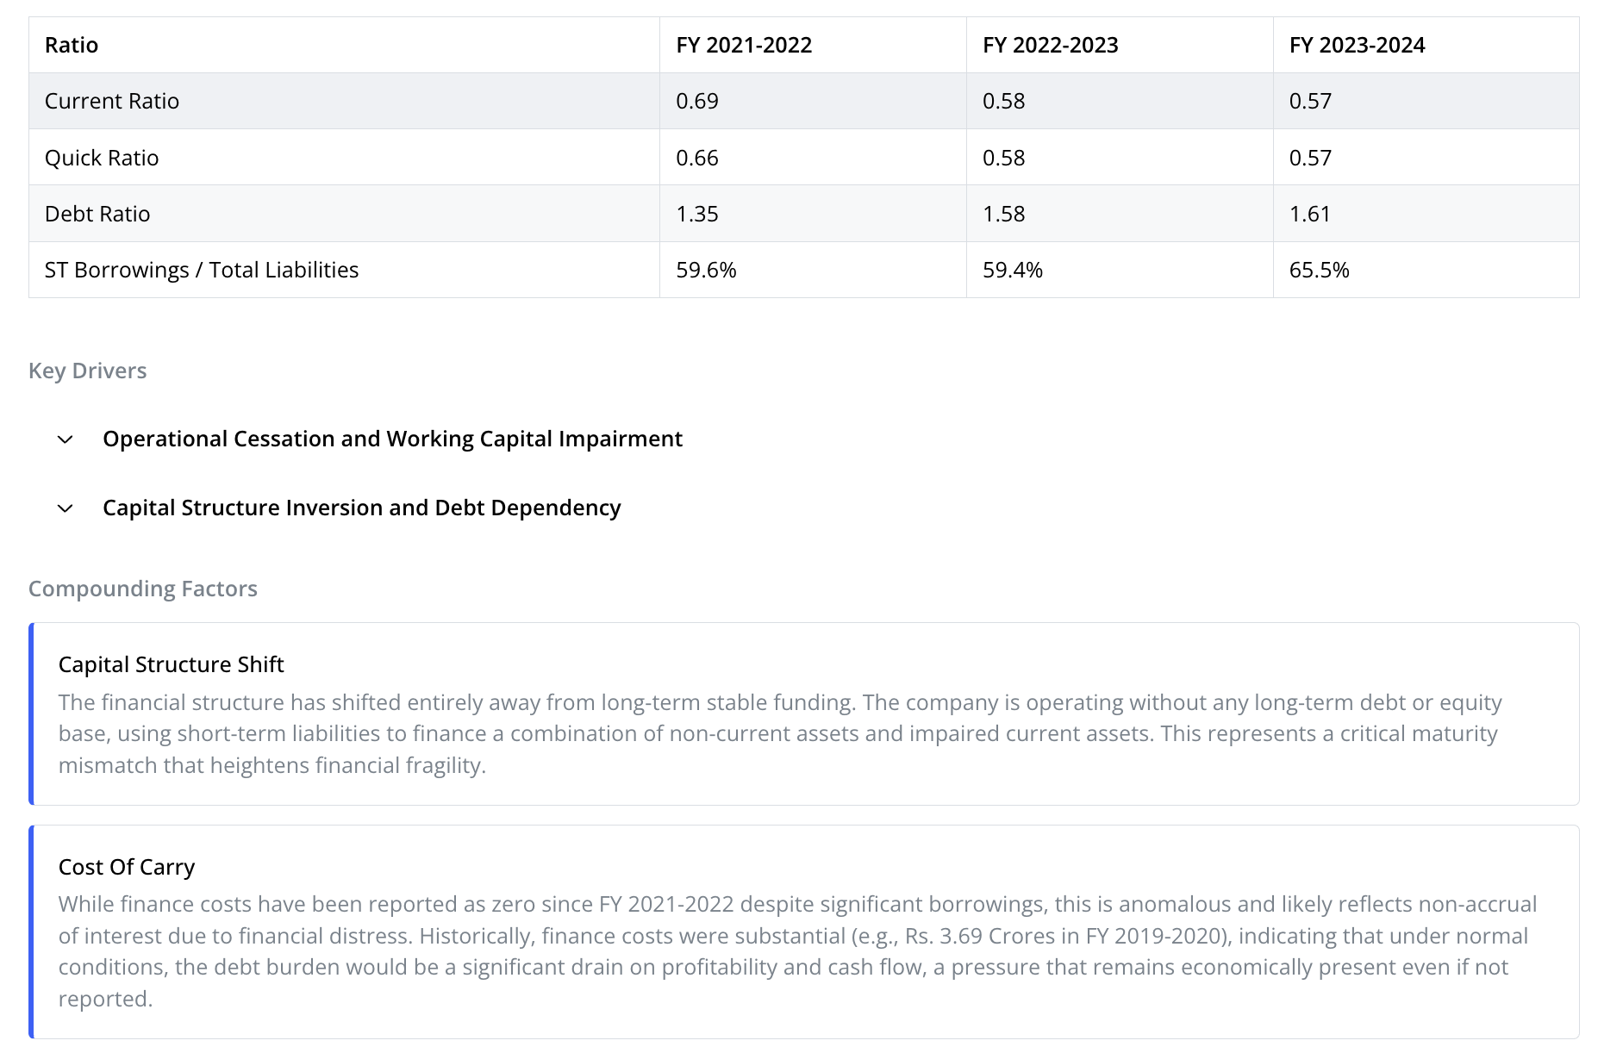Click the Key Drivers heading
This screenshot has height=1053, width=1598.
tap(88, 371)
